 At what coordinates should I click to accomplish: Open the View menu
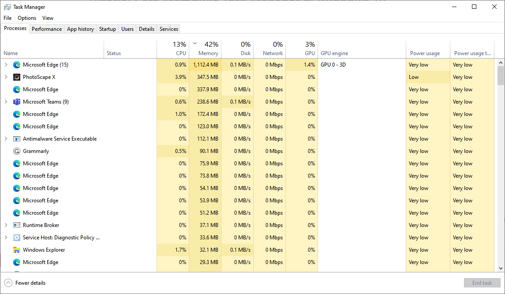coord(48,18)
